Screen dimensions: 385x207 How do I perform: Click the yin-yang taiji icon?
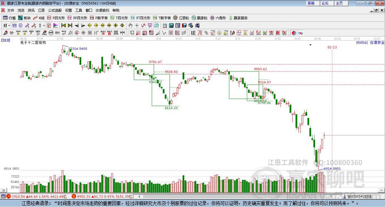click(x=294, y=33)
